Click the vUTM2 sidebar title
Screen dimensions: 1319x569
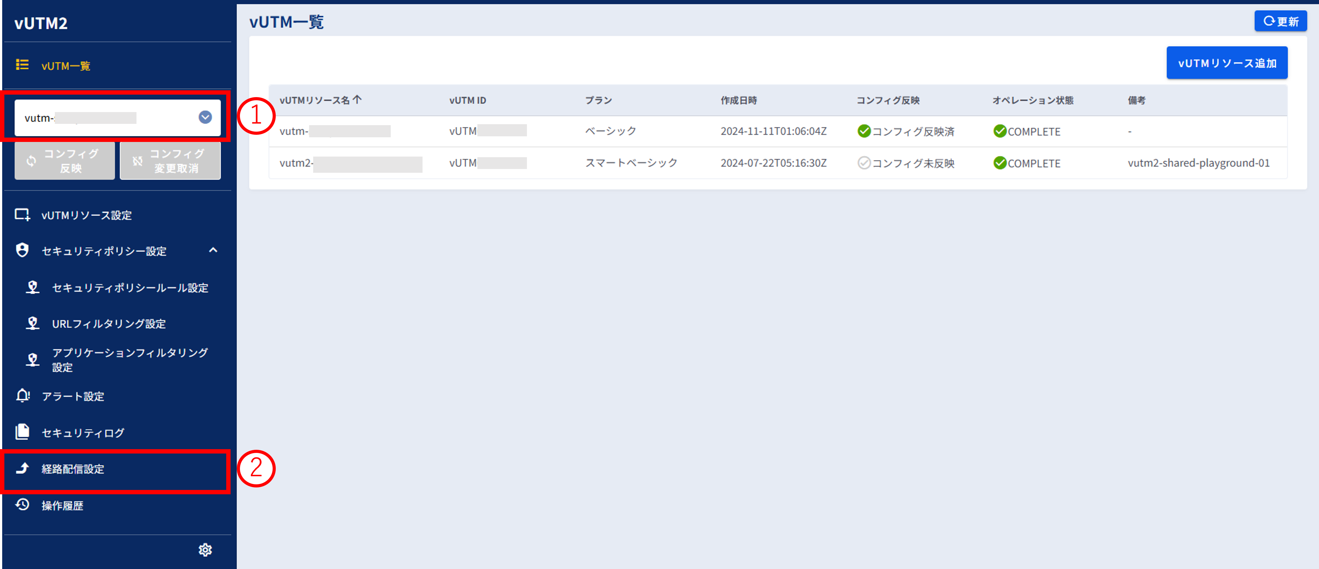click(x=41, y=23)
